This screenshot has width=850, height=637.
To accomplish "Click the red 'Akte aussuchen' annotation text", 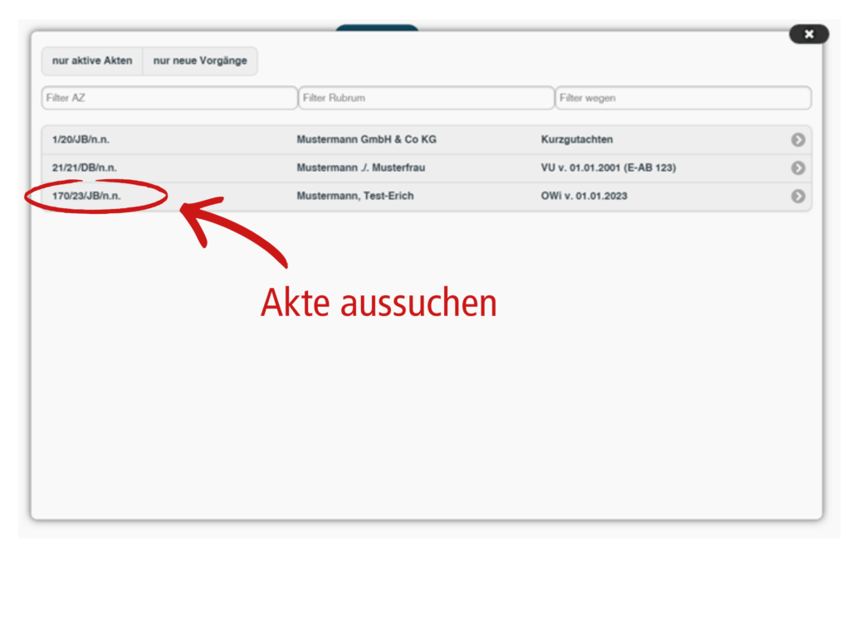I will (x=379, y=304).
